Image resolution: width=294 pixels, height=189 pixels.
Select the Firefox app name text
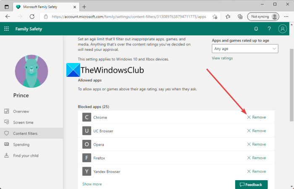point(99,158)
